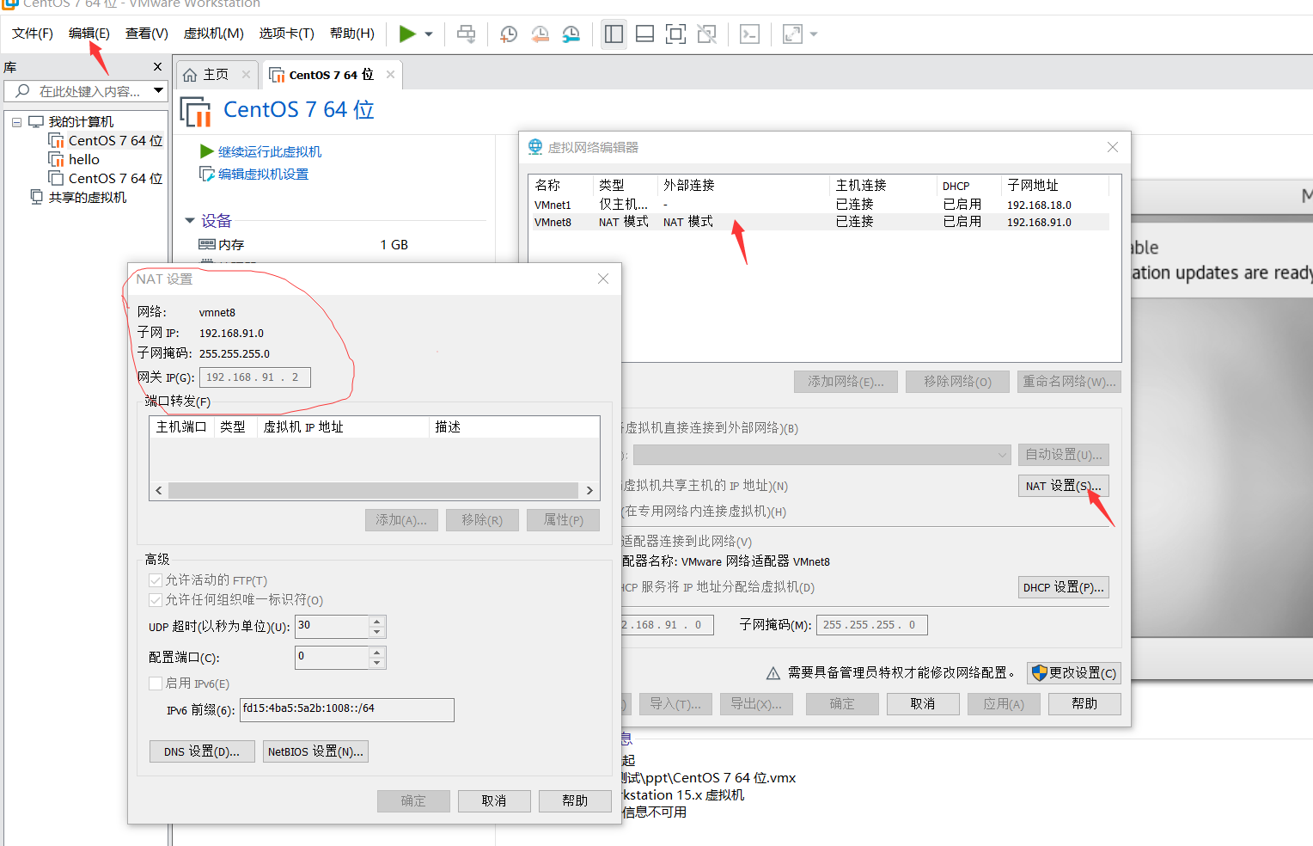Viewport: 1313px width, 846px height.
Task: Open the 查看(V) menu
Action: point(147,34)
